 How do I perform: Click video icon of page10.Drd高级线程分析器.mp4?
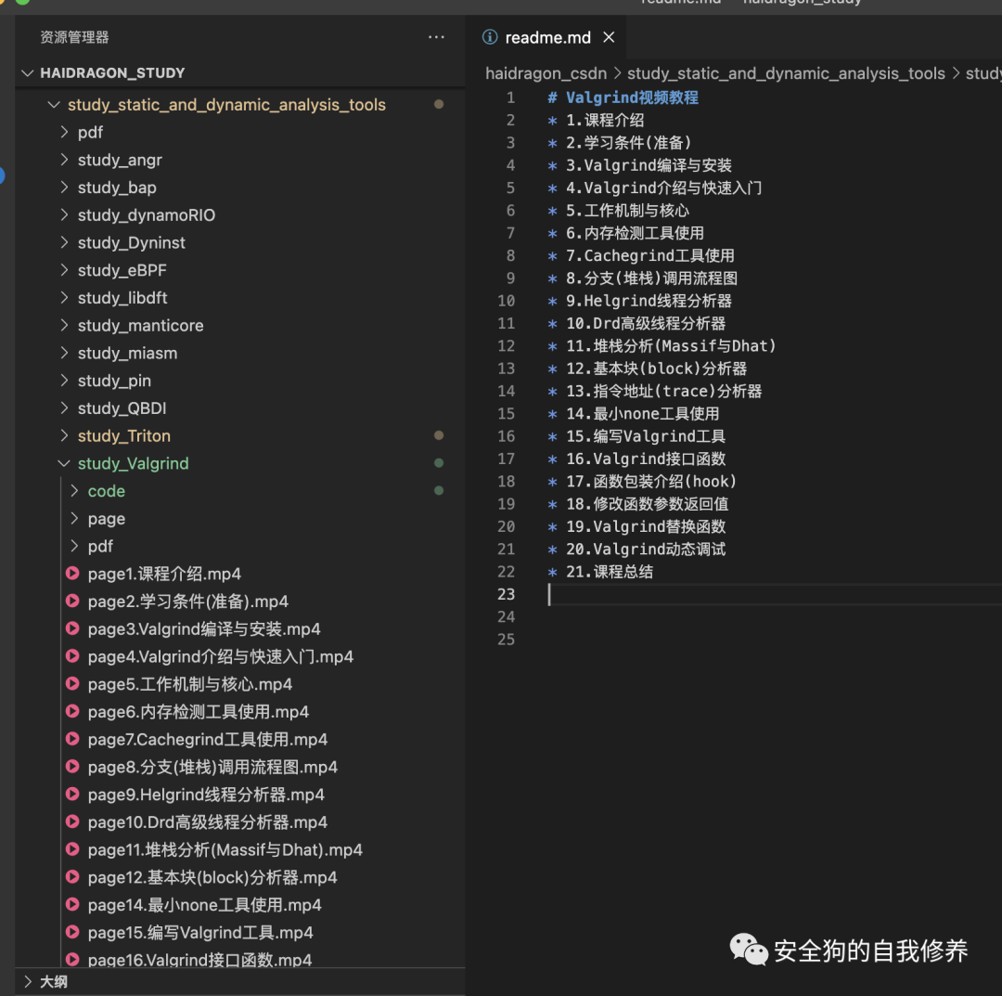pos(72,821)
